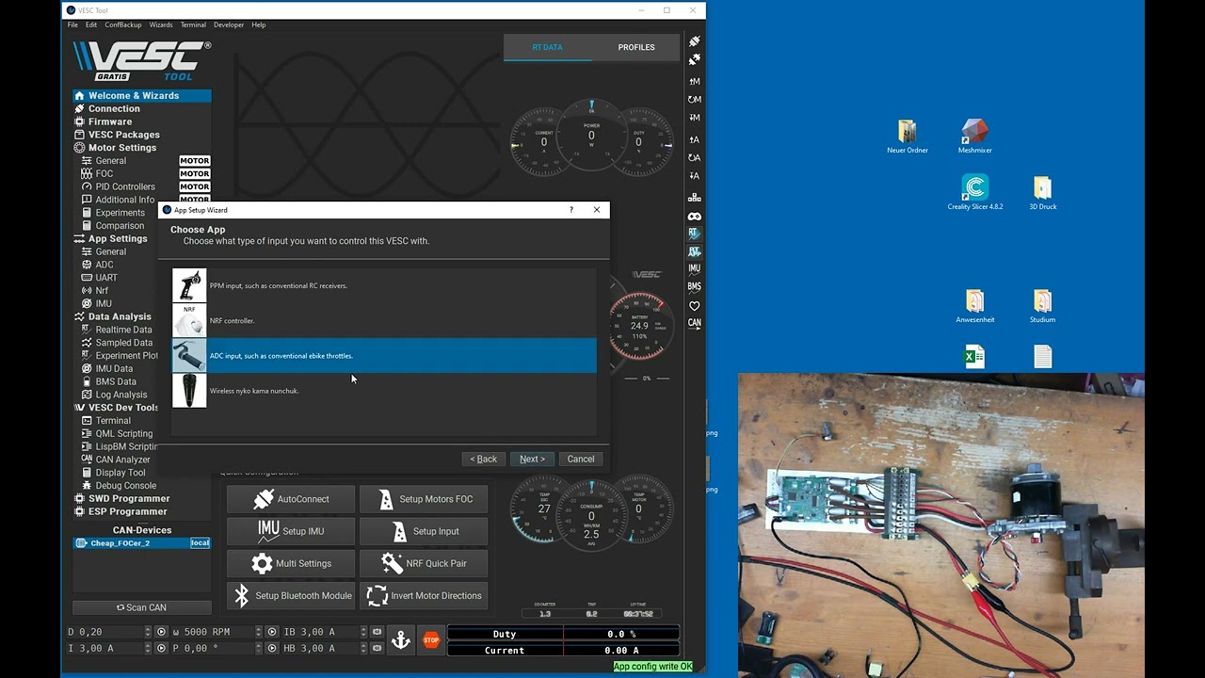This screenshot has height=678, width=1205.
Task: Click the Scan CAN button
Action: [141, 607]
